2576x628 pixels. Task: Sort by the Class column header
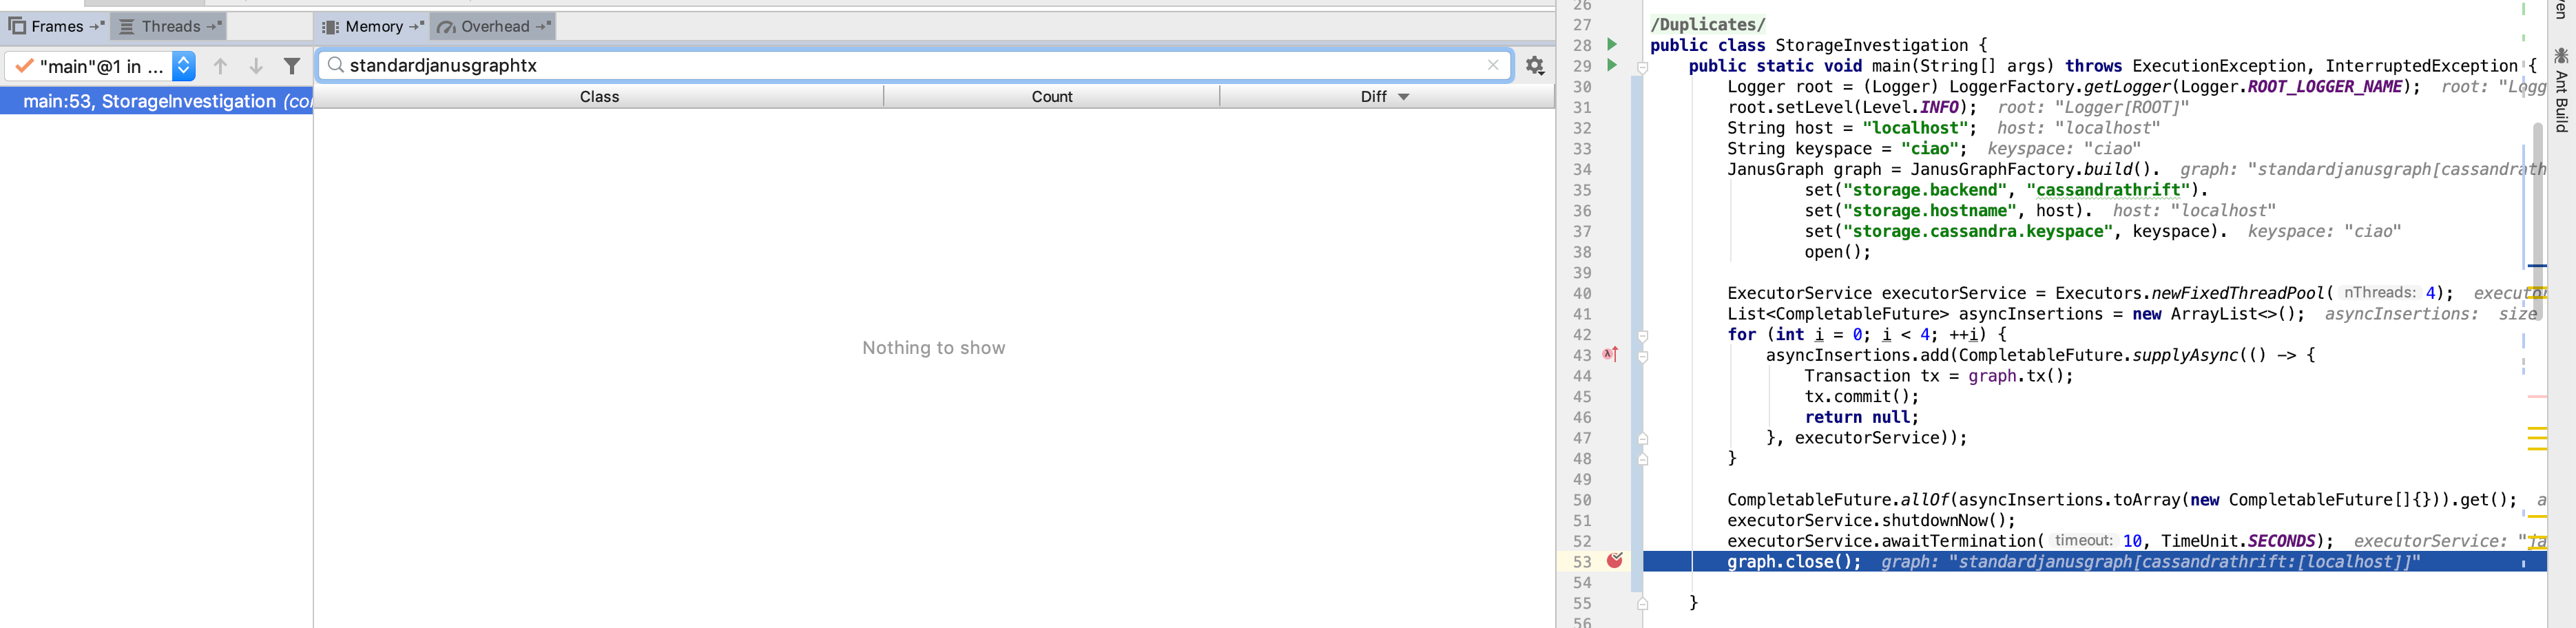tap(599, 97)
